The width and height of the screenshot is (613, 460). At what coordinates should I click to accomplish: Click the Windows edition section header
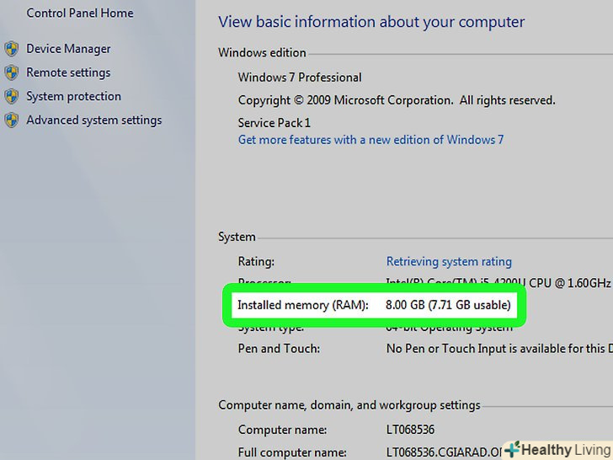[x=262, y=53]
